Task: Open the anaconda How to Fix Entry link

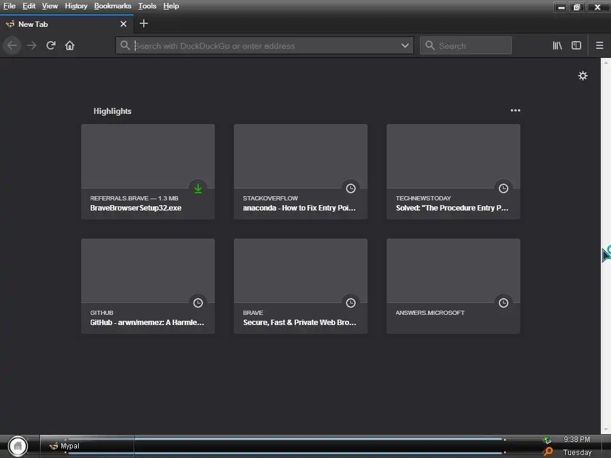Action: pyautogui.click(x=300, y=208)
